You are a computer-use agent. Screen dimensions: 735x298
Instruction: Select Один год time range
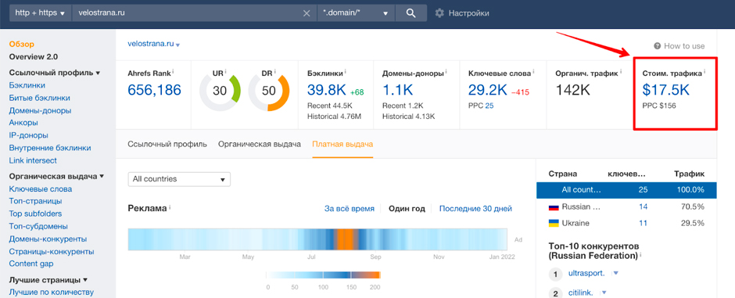[x=407, y=209]
